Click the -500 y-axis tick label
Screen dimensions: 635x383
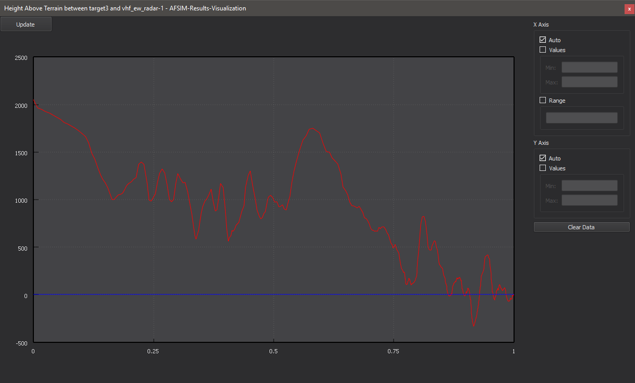22,343
